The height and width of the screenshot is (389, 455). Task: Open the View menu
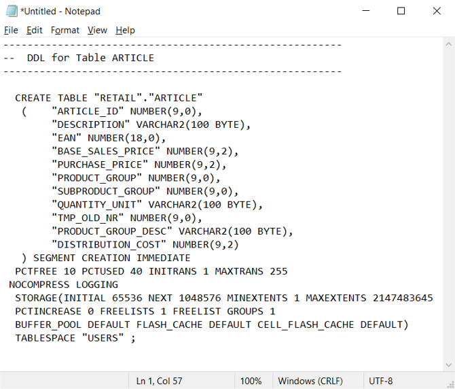(x=97, y=30)
